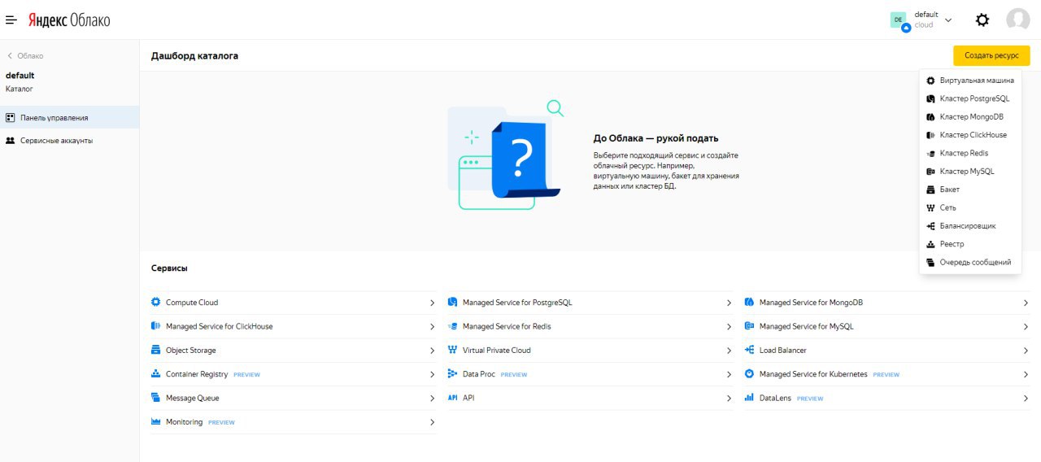Pick Сеть from the create menu
The image size is (1041, 462).
[x=970, y=207]
